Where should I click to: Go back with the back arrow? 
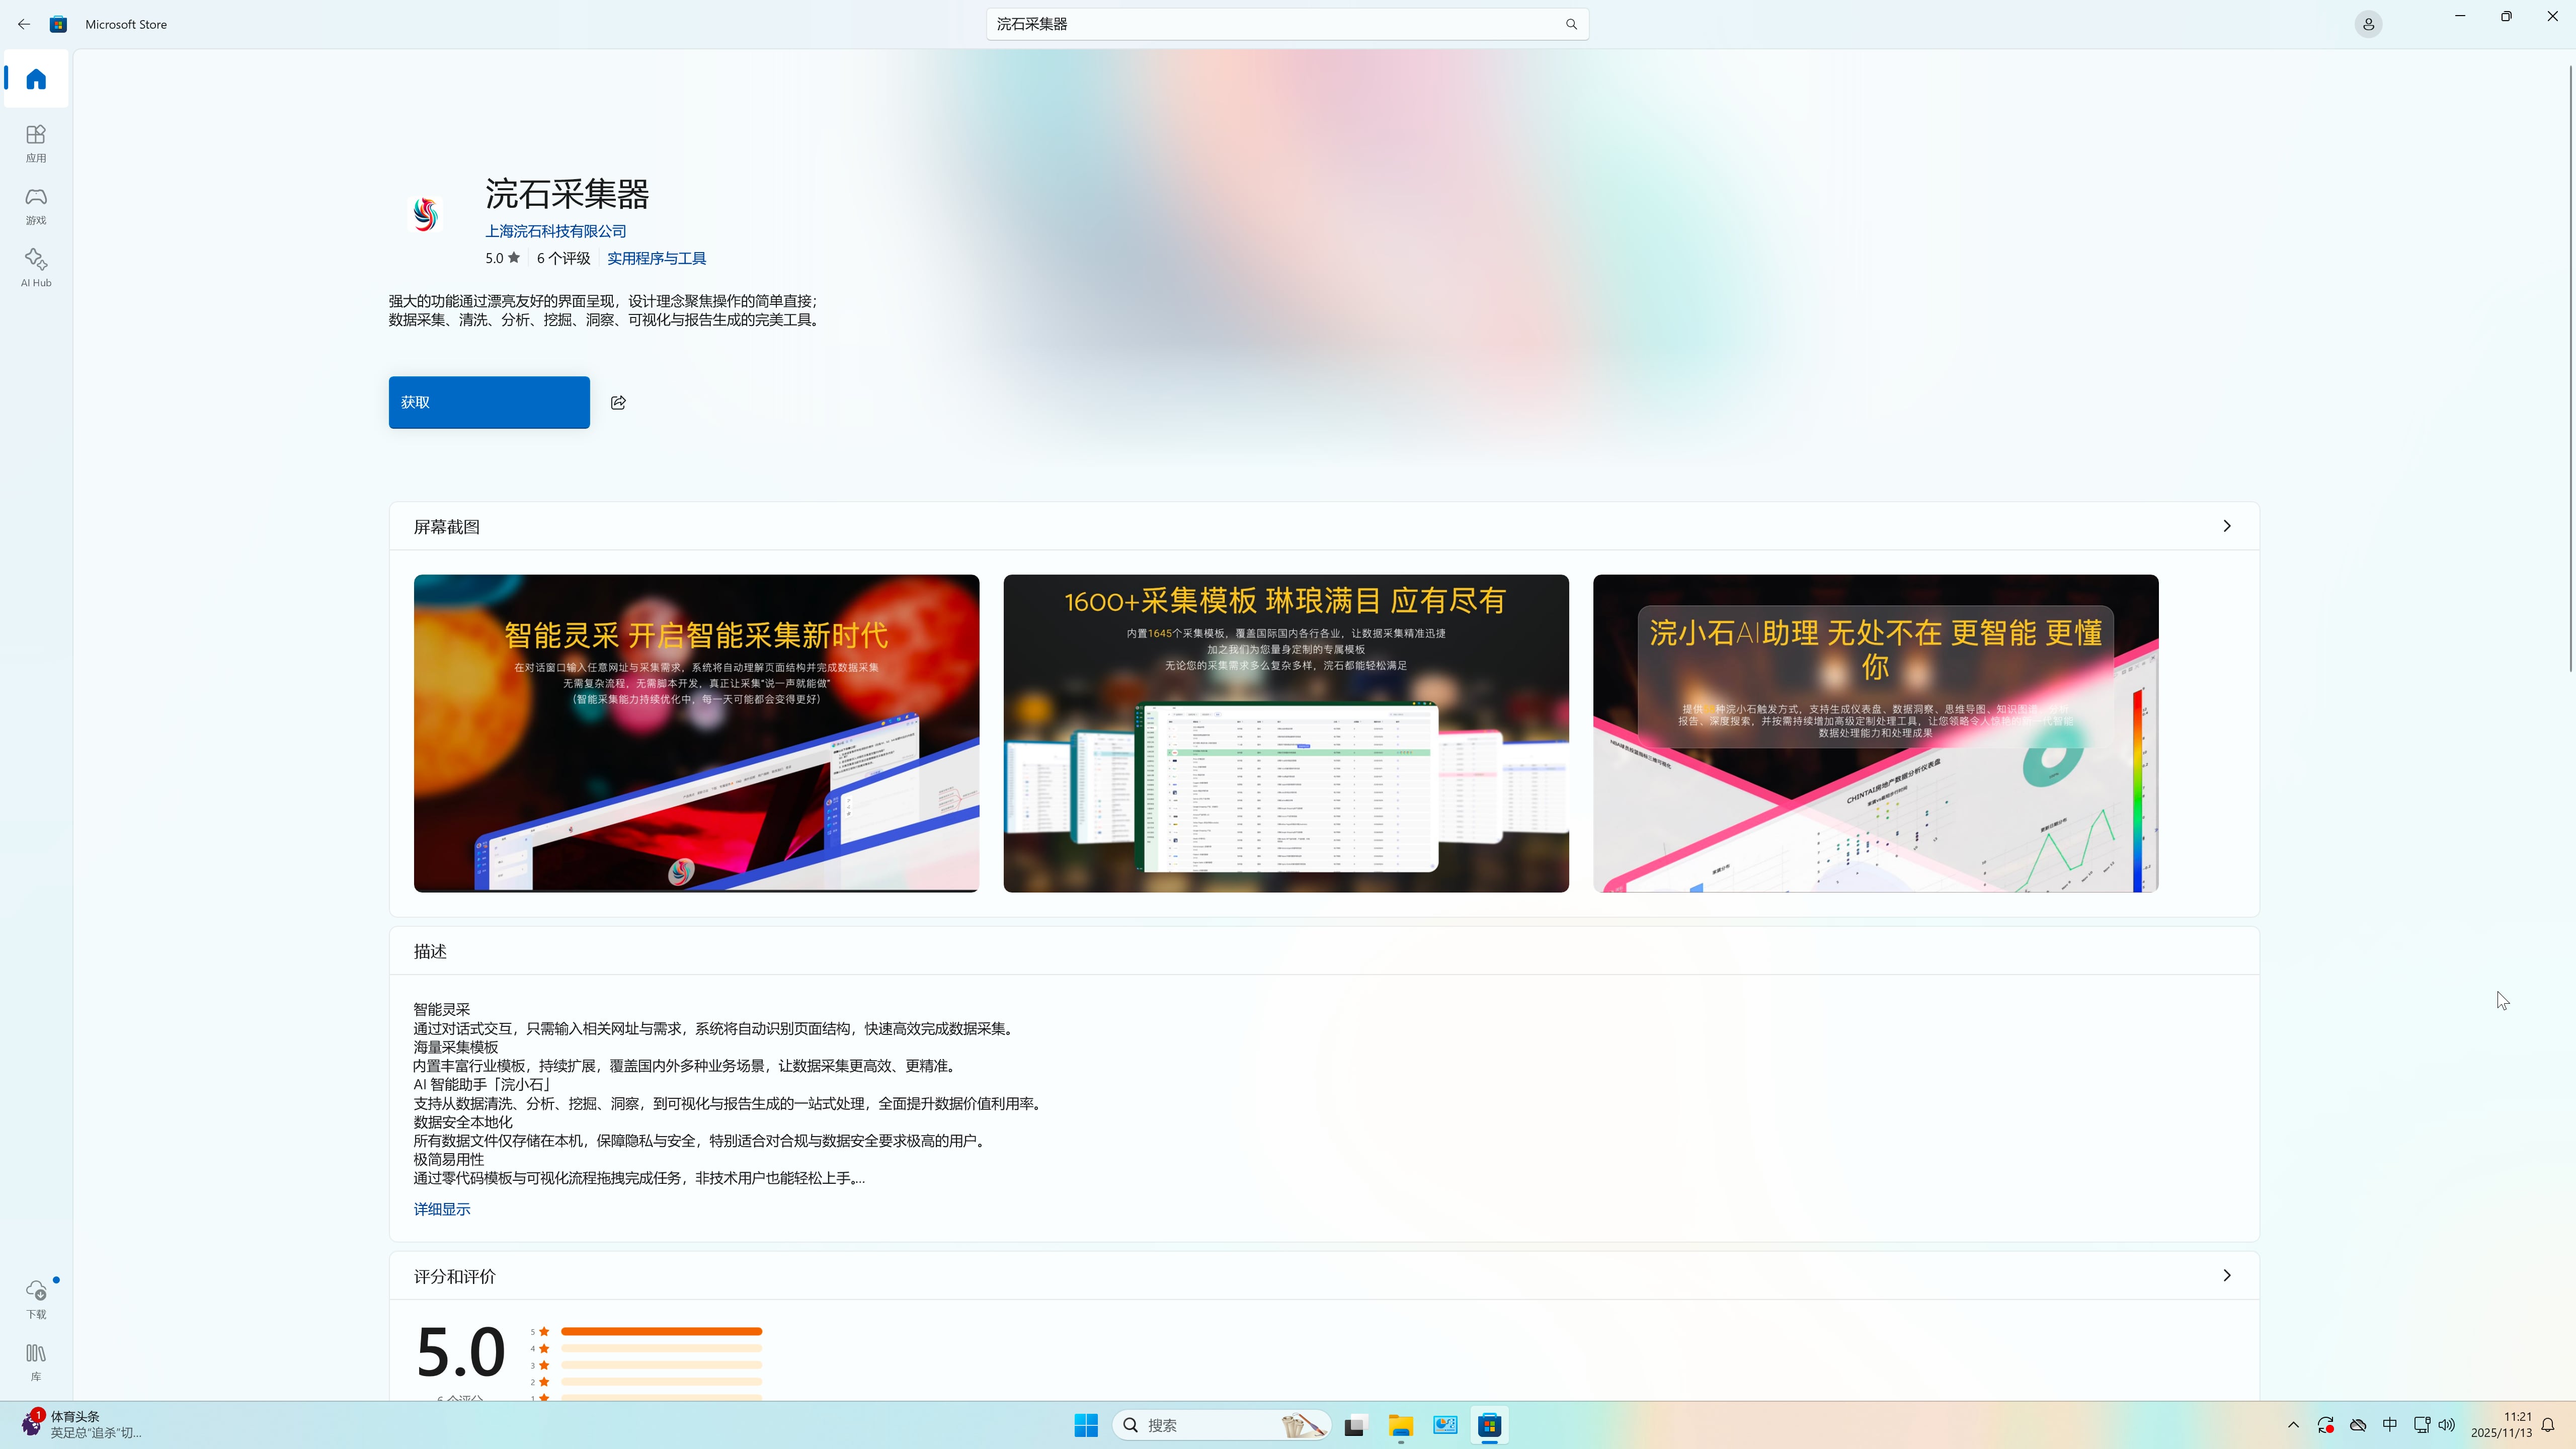(x=24, y=24)
